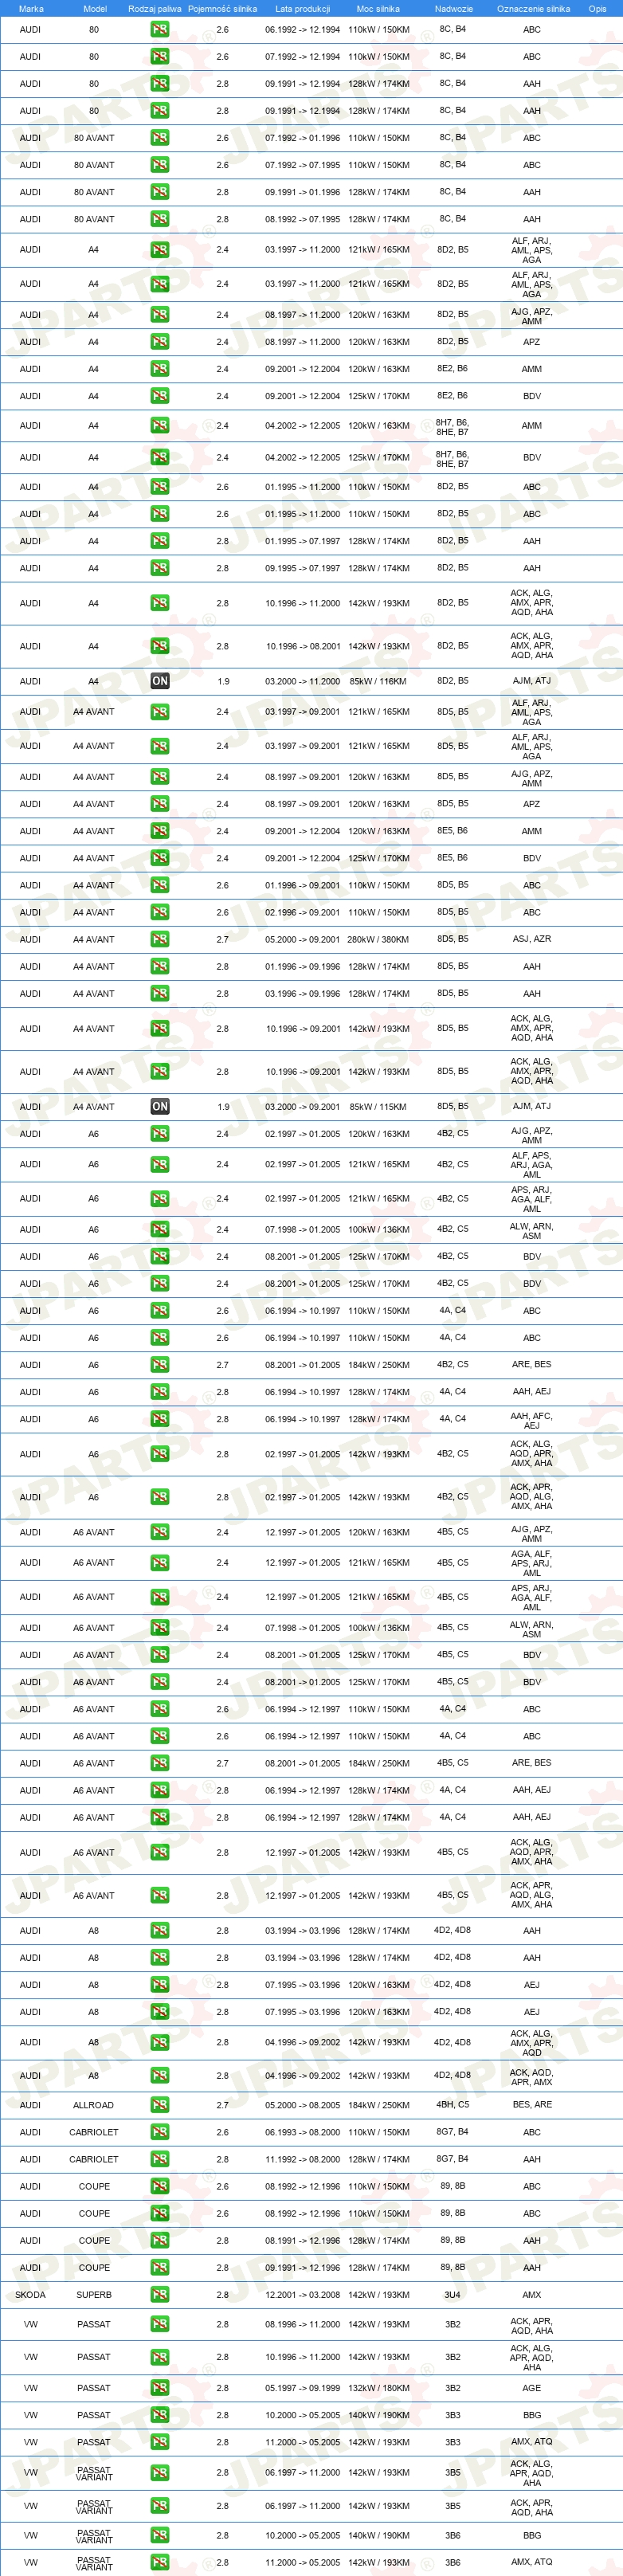
Task: Click petrol icon in Audi 80 06.1992 row
Action: point(160,29)
